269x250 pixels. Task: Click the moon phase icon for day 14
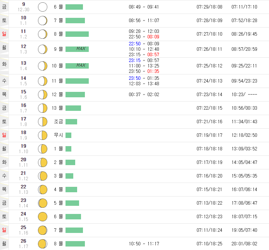pyautogui.click(x=43, y=81)
